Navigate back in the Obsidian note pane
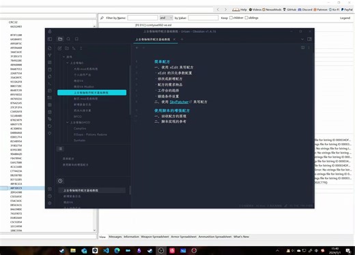Screen dimensions: 355x255 click(x=137, y=48)
